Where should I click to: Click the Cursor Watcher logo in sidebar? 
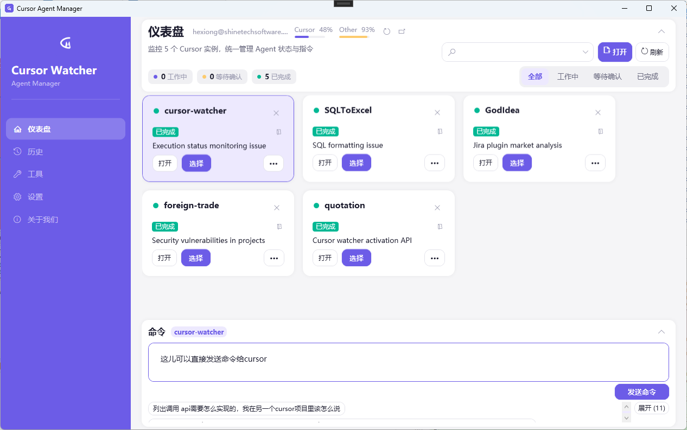click(65, 43)
